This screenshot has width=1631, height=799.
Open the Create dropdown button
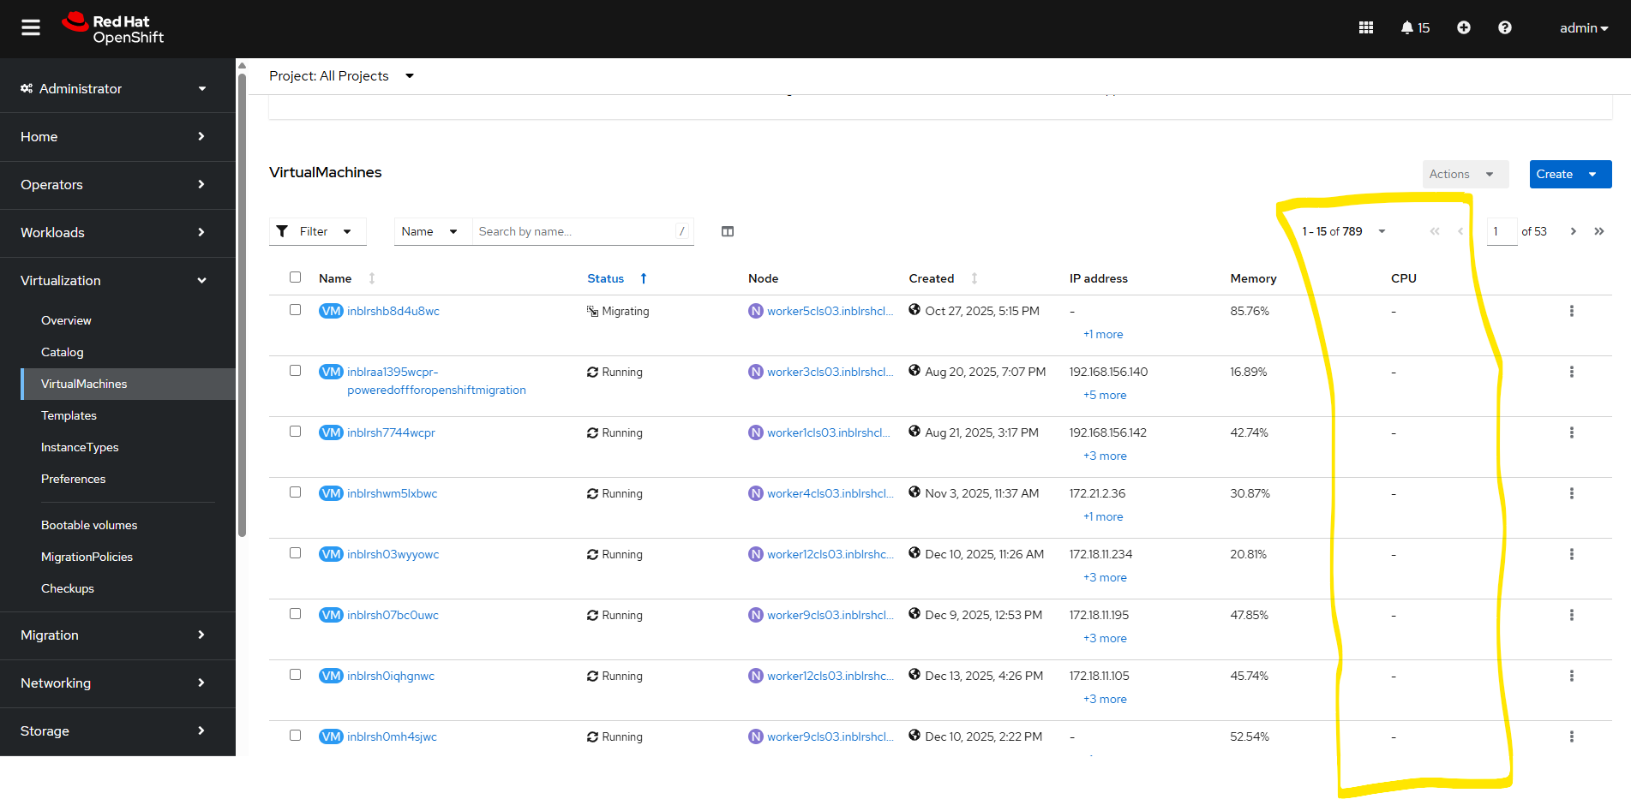point(1570,174)
